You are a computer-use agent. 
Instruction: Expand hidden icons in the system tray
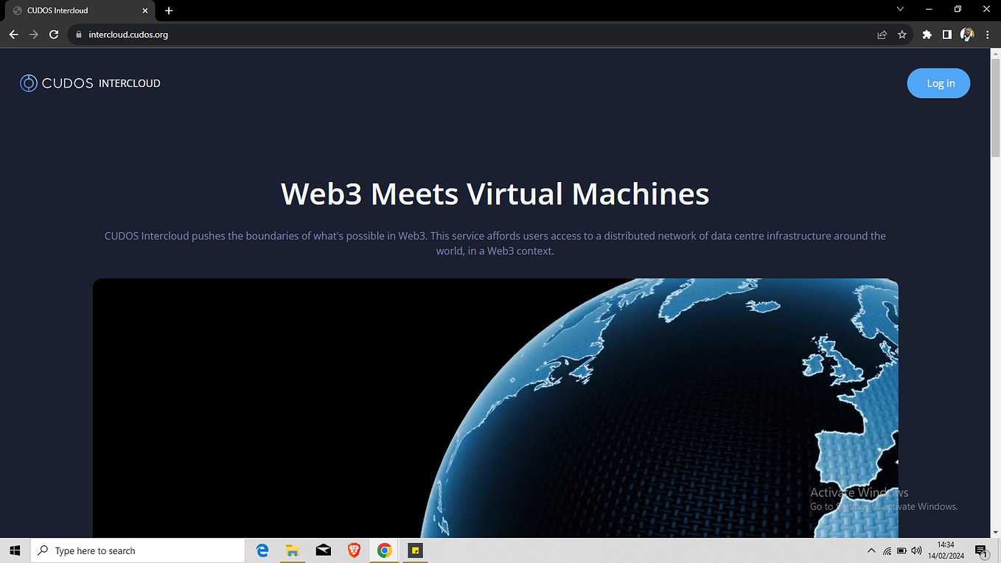click(871, 550)
